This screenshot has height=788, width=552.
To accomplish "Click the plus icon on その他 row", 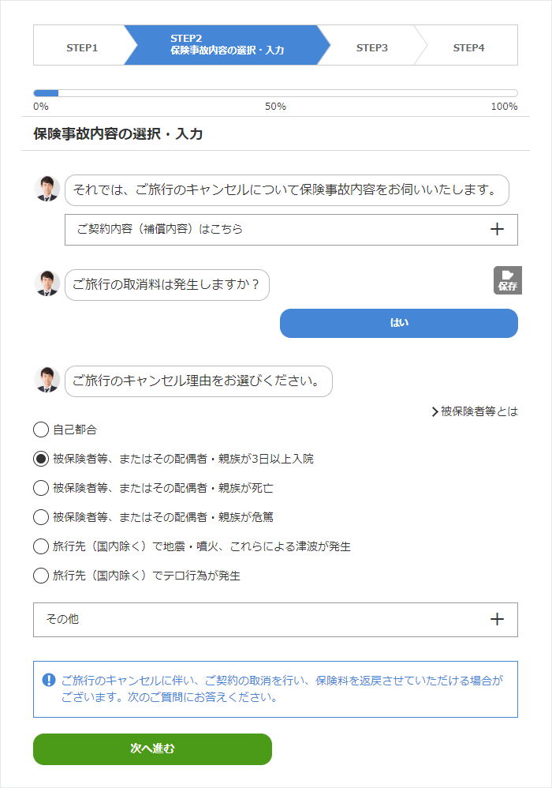I will point(497,619).
